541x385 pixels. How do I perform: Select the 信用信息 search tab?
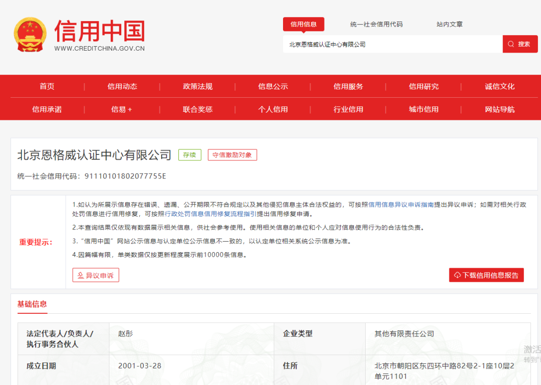305,24
